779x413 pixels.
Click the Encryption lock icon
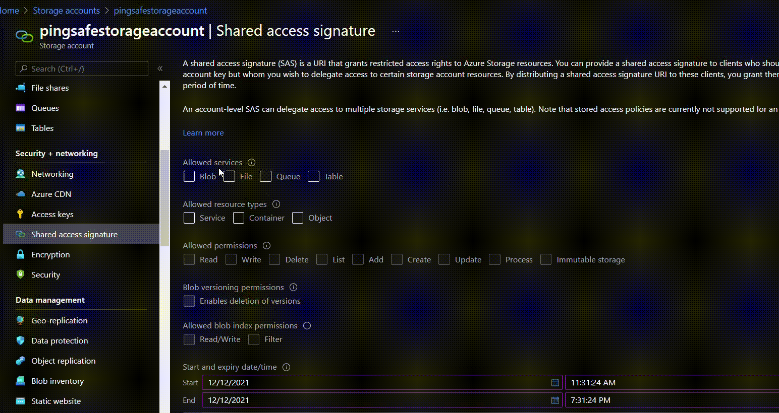tap(20, 254)
